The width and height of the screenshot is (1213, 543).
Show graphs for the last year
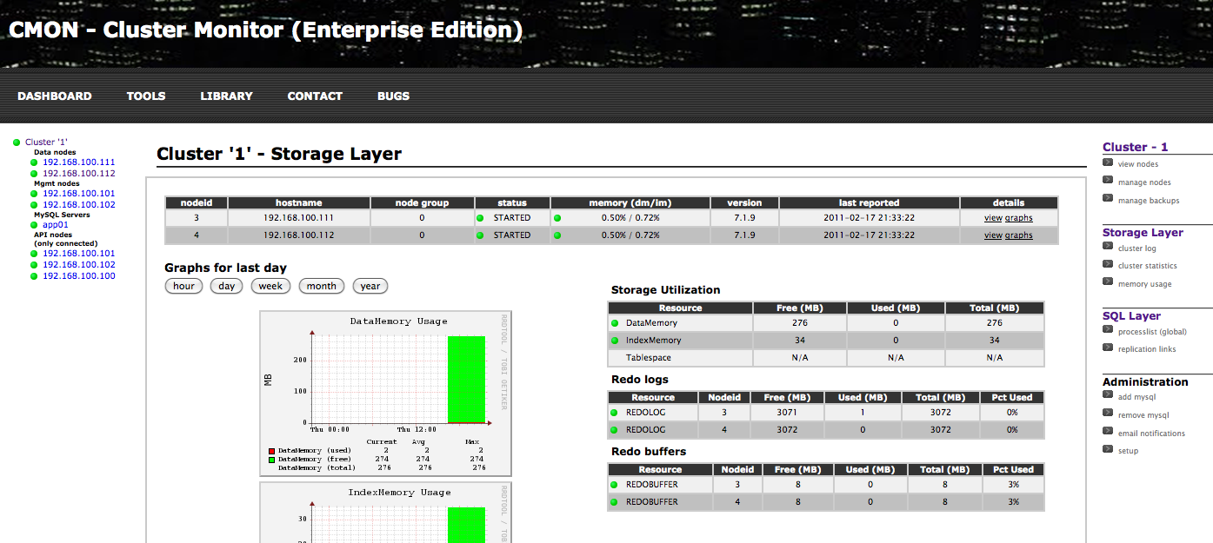370,286
